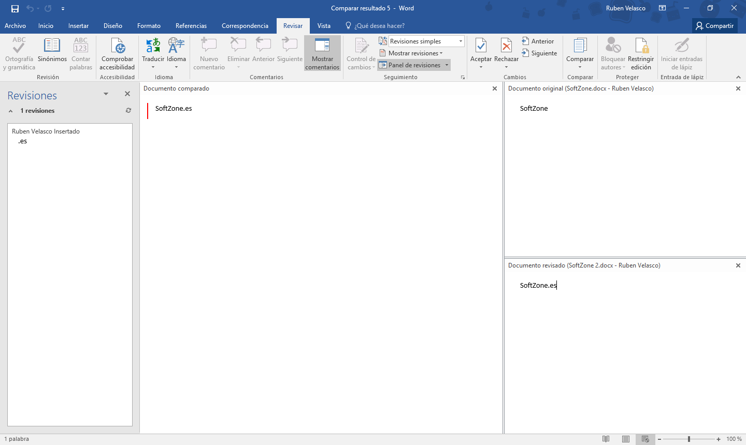Image resolution: width=746 pixels, height=445 pixels.
Task: Redo the action in the quick access toolbar
Action: point(48,8)
